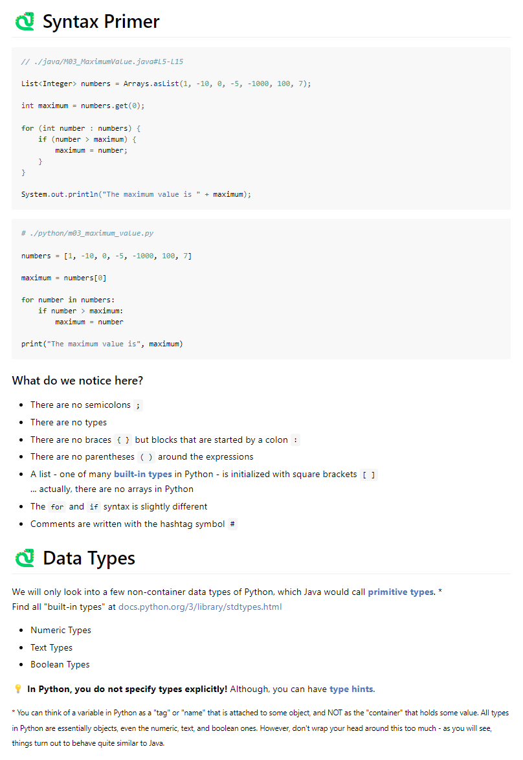Click the lightbulb emoji in the note
Viewport: 523px width, 760px height.
17,689
